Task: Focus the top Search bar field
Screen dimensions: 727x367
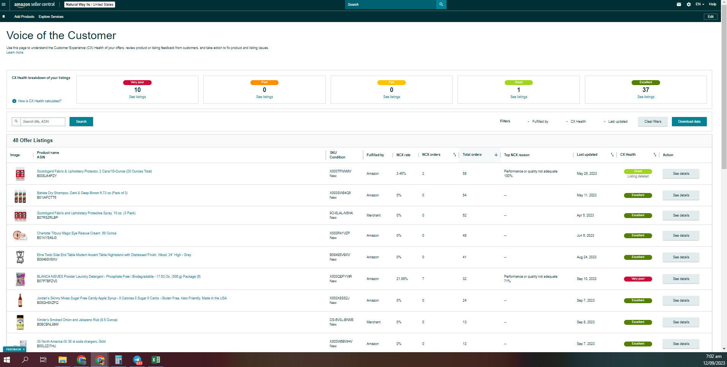Action: pos(391,5)
